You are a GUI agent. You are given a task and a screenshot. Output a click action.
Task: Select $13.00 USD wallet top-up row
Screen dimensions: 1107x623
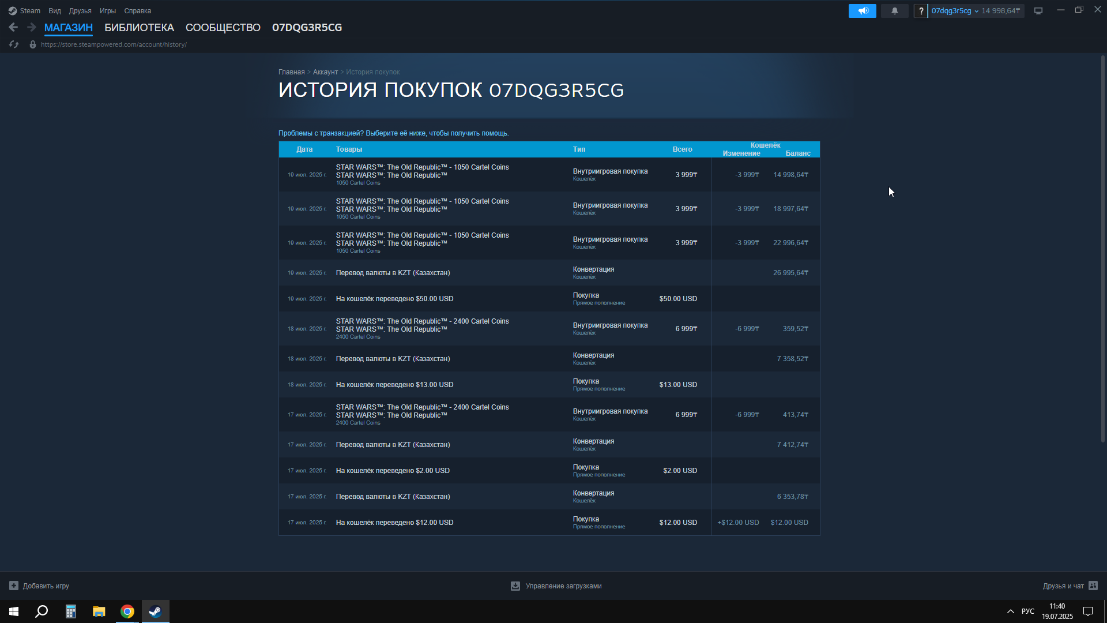click(549, 385)
